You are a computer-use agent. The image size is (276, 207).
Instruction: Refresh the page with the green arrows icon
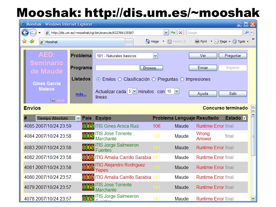(x=173, y=32)
